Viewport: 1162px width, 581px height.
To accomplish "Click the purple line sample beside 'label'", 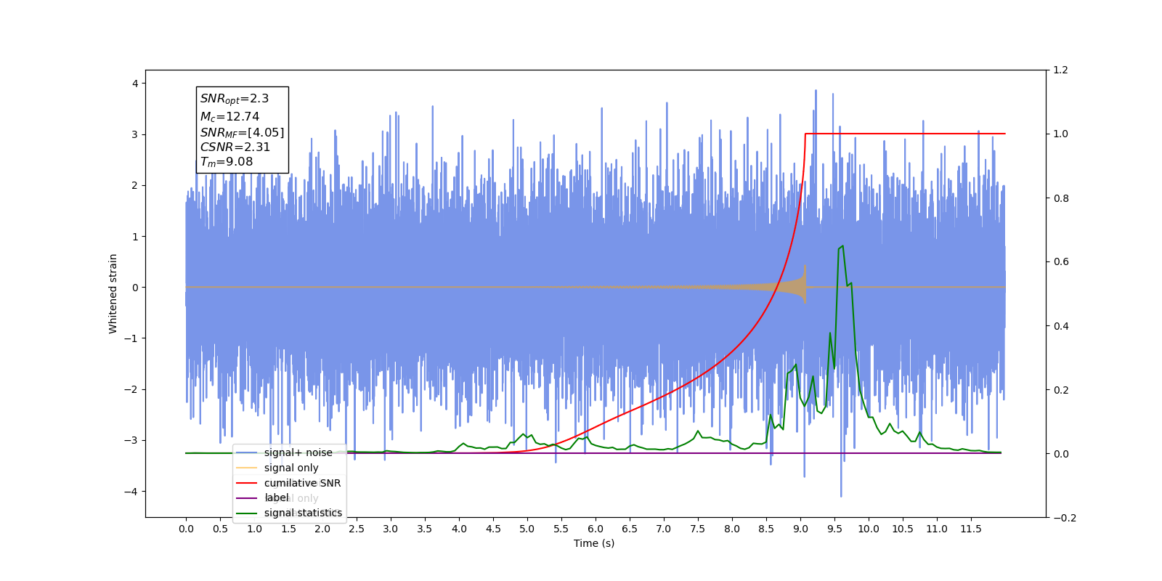I will pyautogui.click(x=247, y=498).
